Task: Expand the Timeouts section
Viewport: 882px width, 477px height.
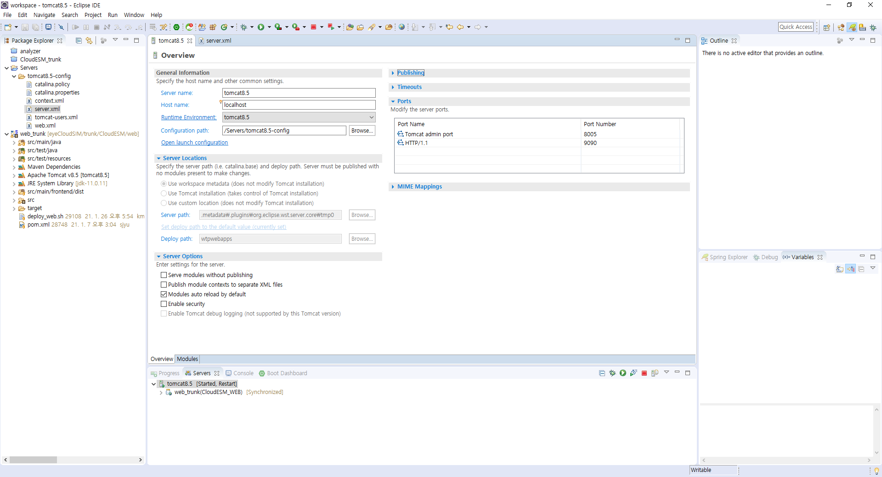Action: pos(393,87)
